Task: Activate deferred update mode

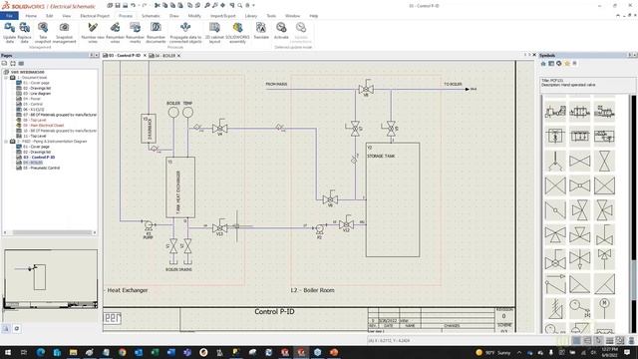Action: (281, 31)
